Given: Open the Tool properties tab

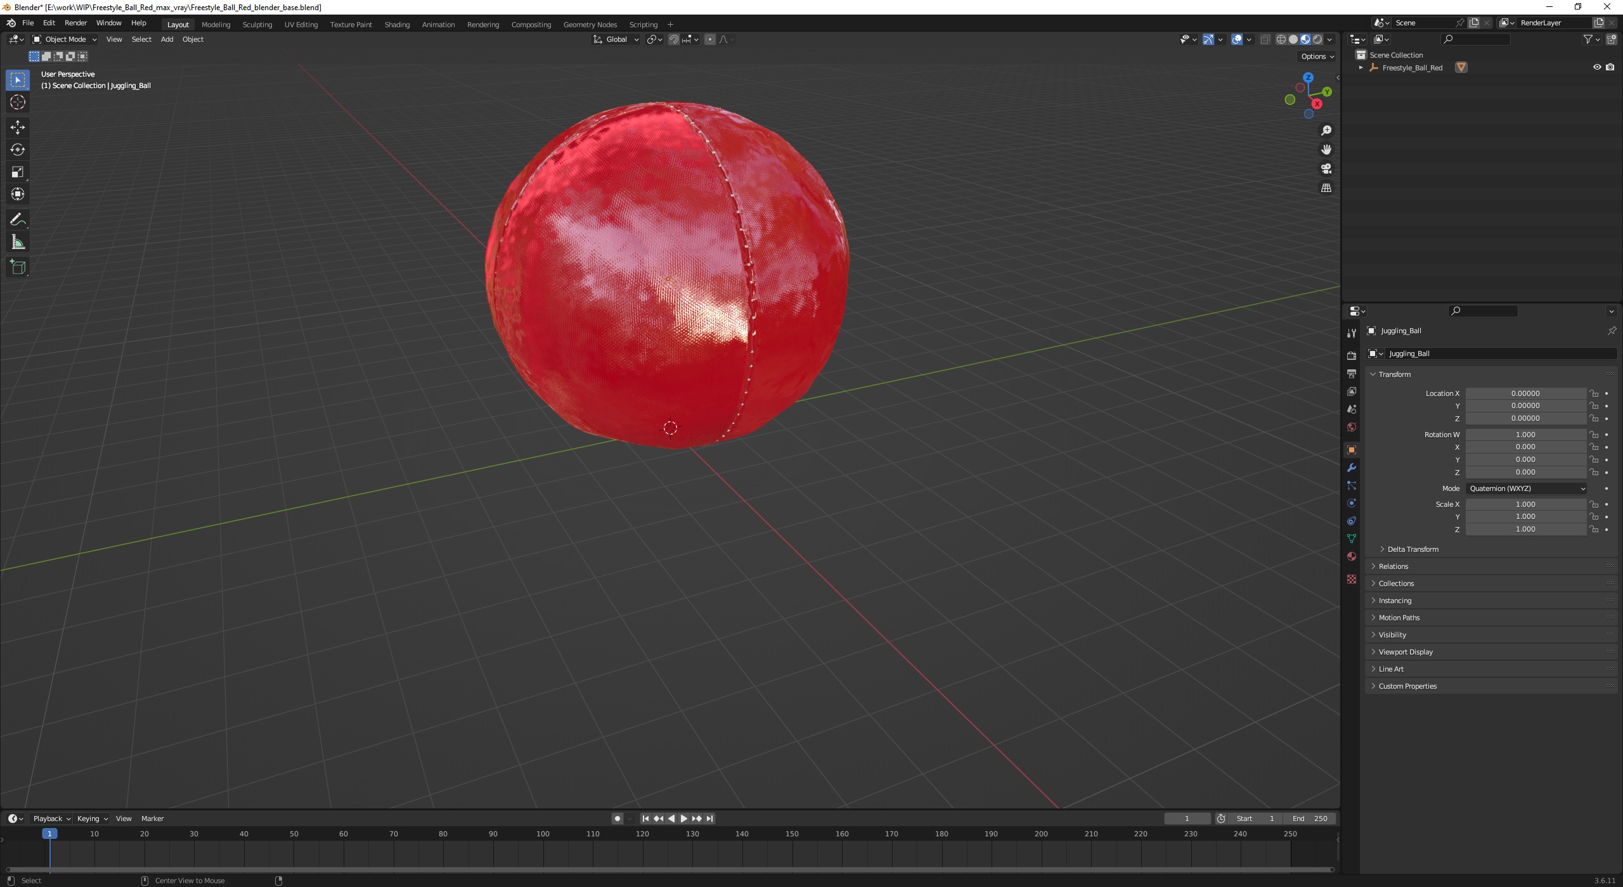Looking at the screenshot, I should point(1351,333).
